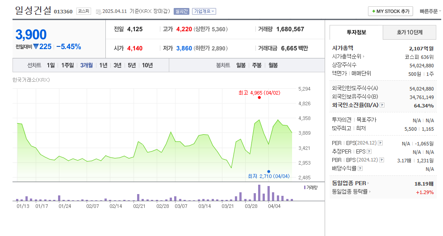
Task: Click the 시가 value 4,140
Action: [135, 48]
